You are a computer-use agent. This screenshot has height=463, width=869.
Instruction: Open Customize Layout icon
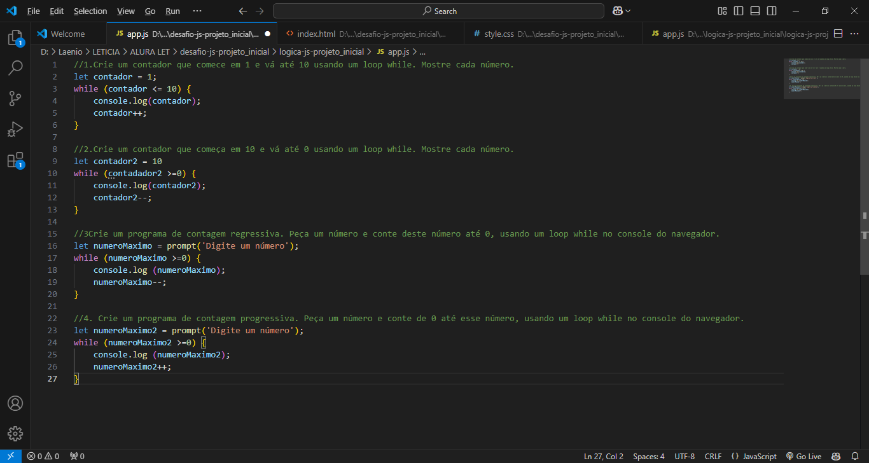point(722,11)
